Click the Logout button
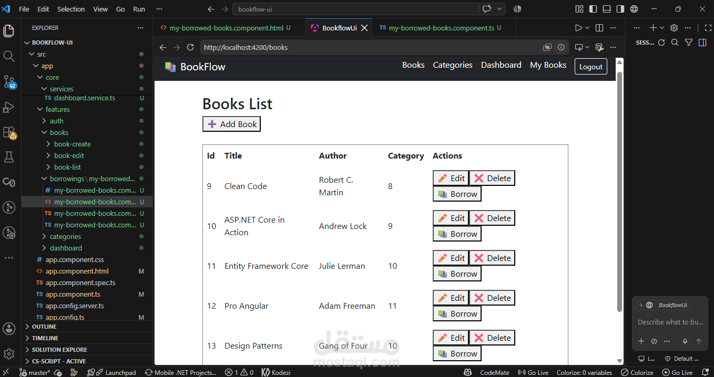Image resolution: width=714 pixels, height=377 pixels. [x=591, y=67]
